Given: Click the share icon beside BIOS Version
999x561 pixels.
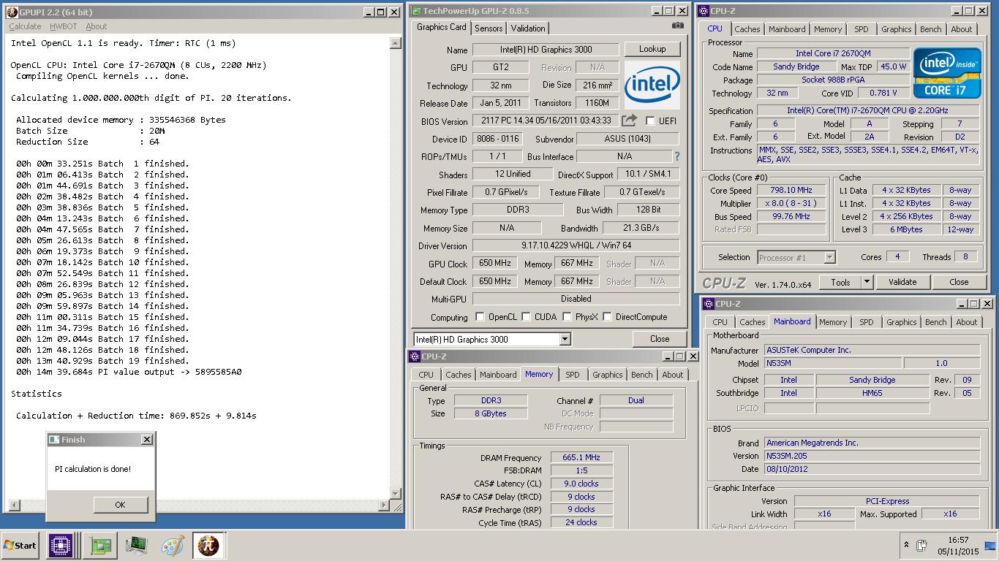Looking at the screenshot, I should (629, 121).
